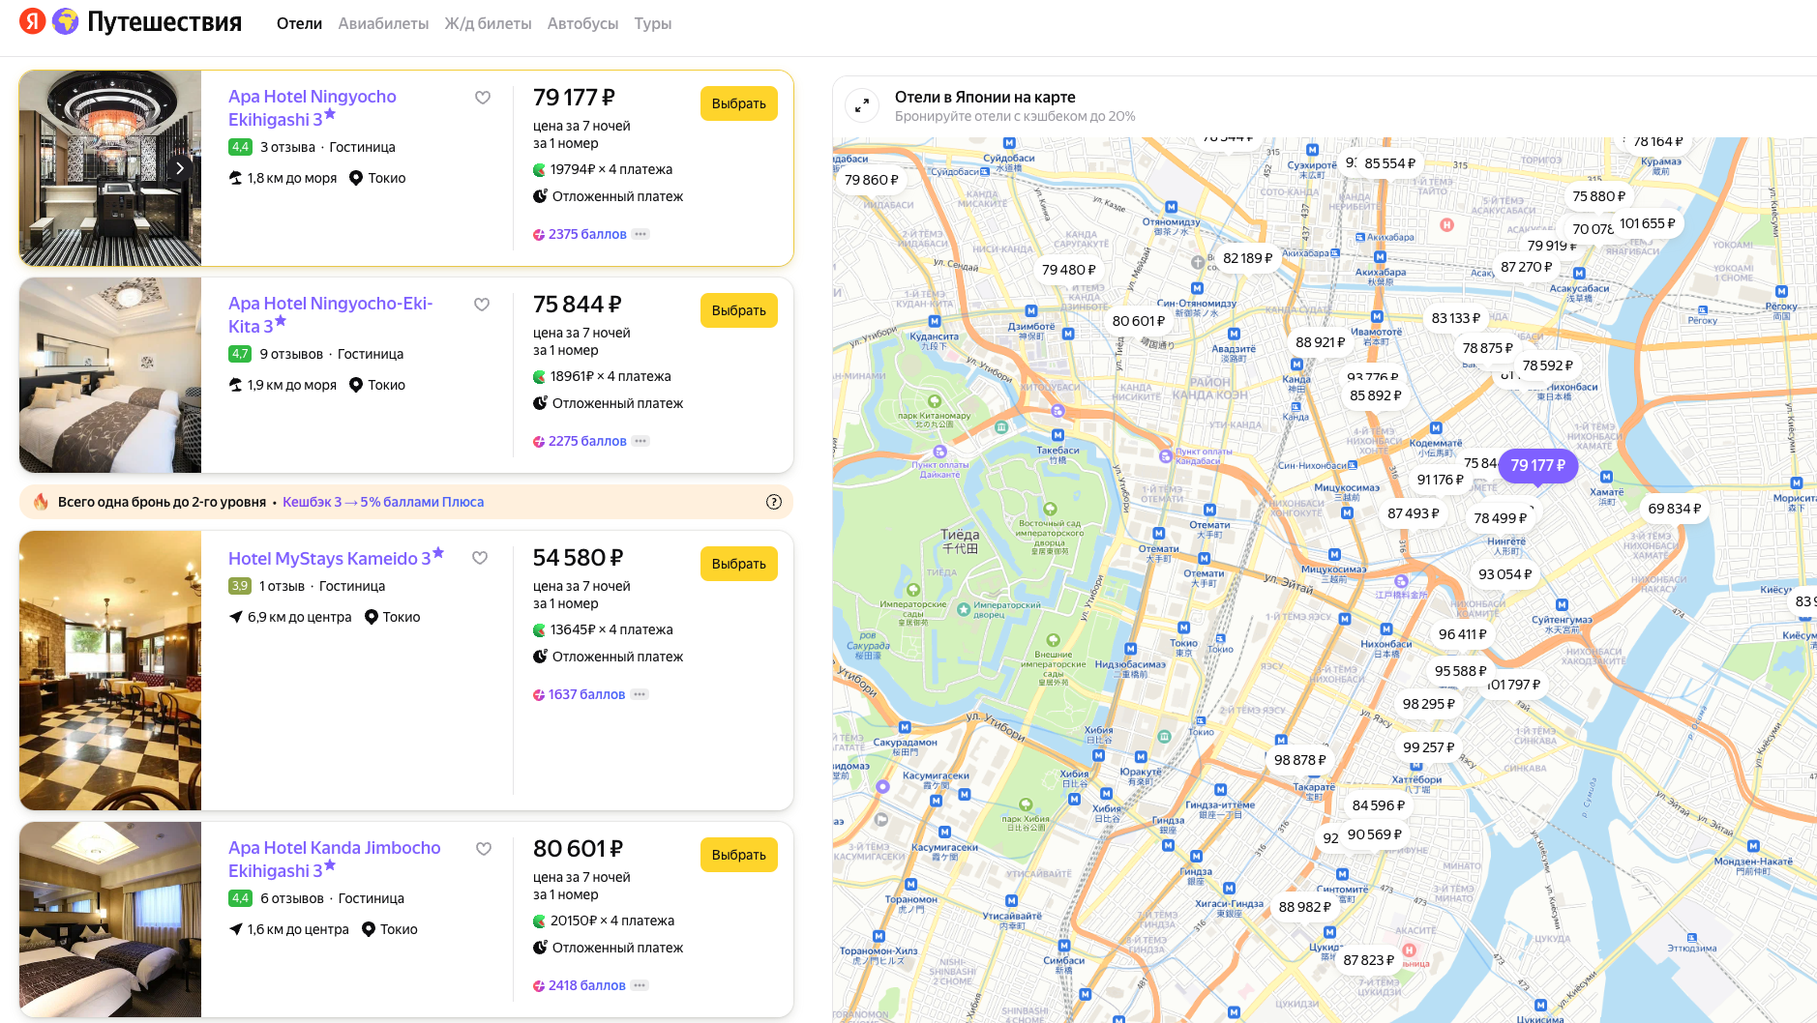This screenshot has height=1023, width=1817.
Task: Select the 79 480 ₽ map price marker
Action: (x=1068, y=270)
